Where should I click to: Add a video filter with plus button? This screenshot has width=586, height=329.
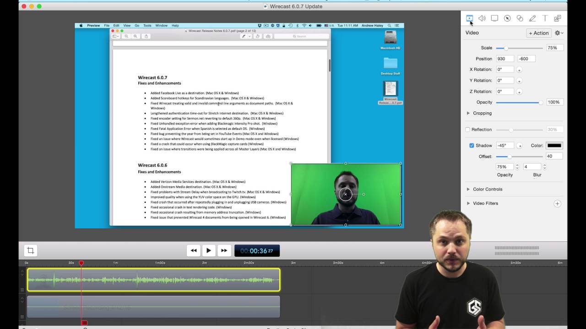(x=557, y=204)
